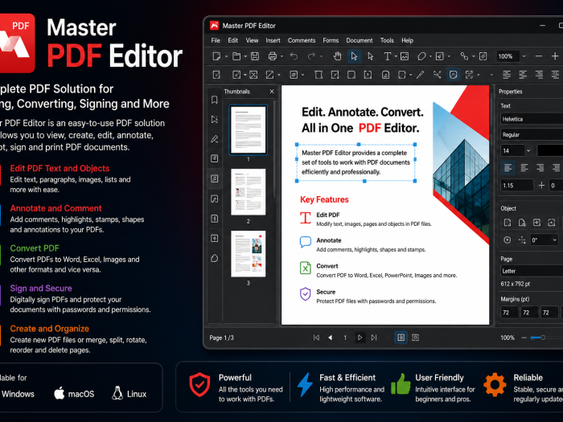Image resolution: width=563 pixels, height=422 pixels.
Task: Open the Regular font style dropdown
Action: (532, 135)
